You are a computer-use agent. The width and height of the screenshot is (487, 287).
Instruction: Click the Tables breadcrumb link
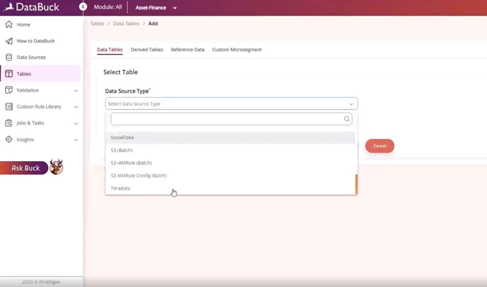click(97, 24)
